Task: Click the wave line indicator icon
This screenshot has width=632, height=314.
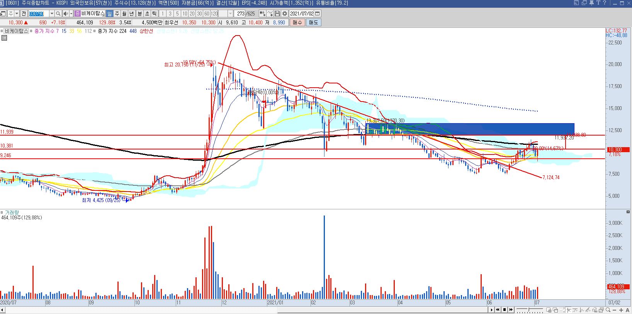Action: (x=582, y=310)
